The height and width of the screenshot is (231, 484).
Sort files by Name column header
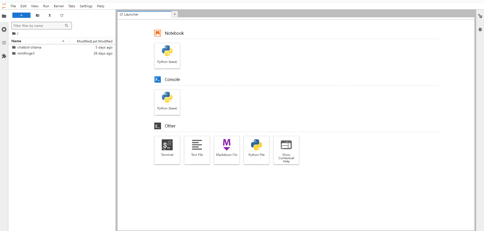pyautogui.click(x=39, y=41)
